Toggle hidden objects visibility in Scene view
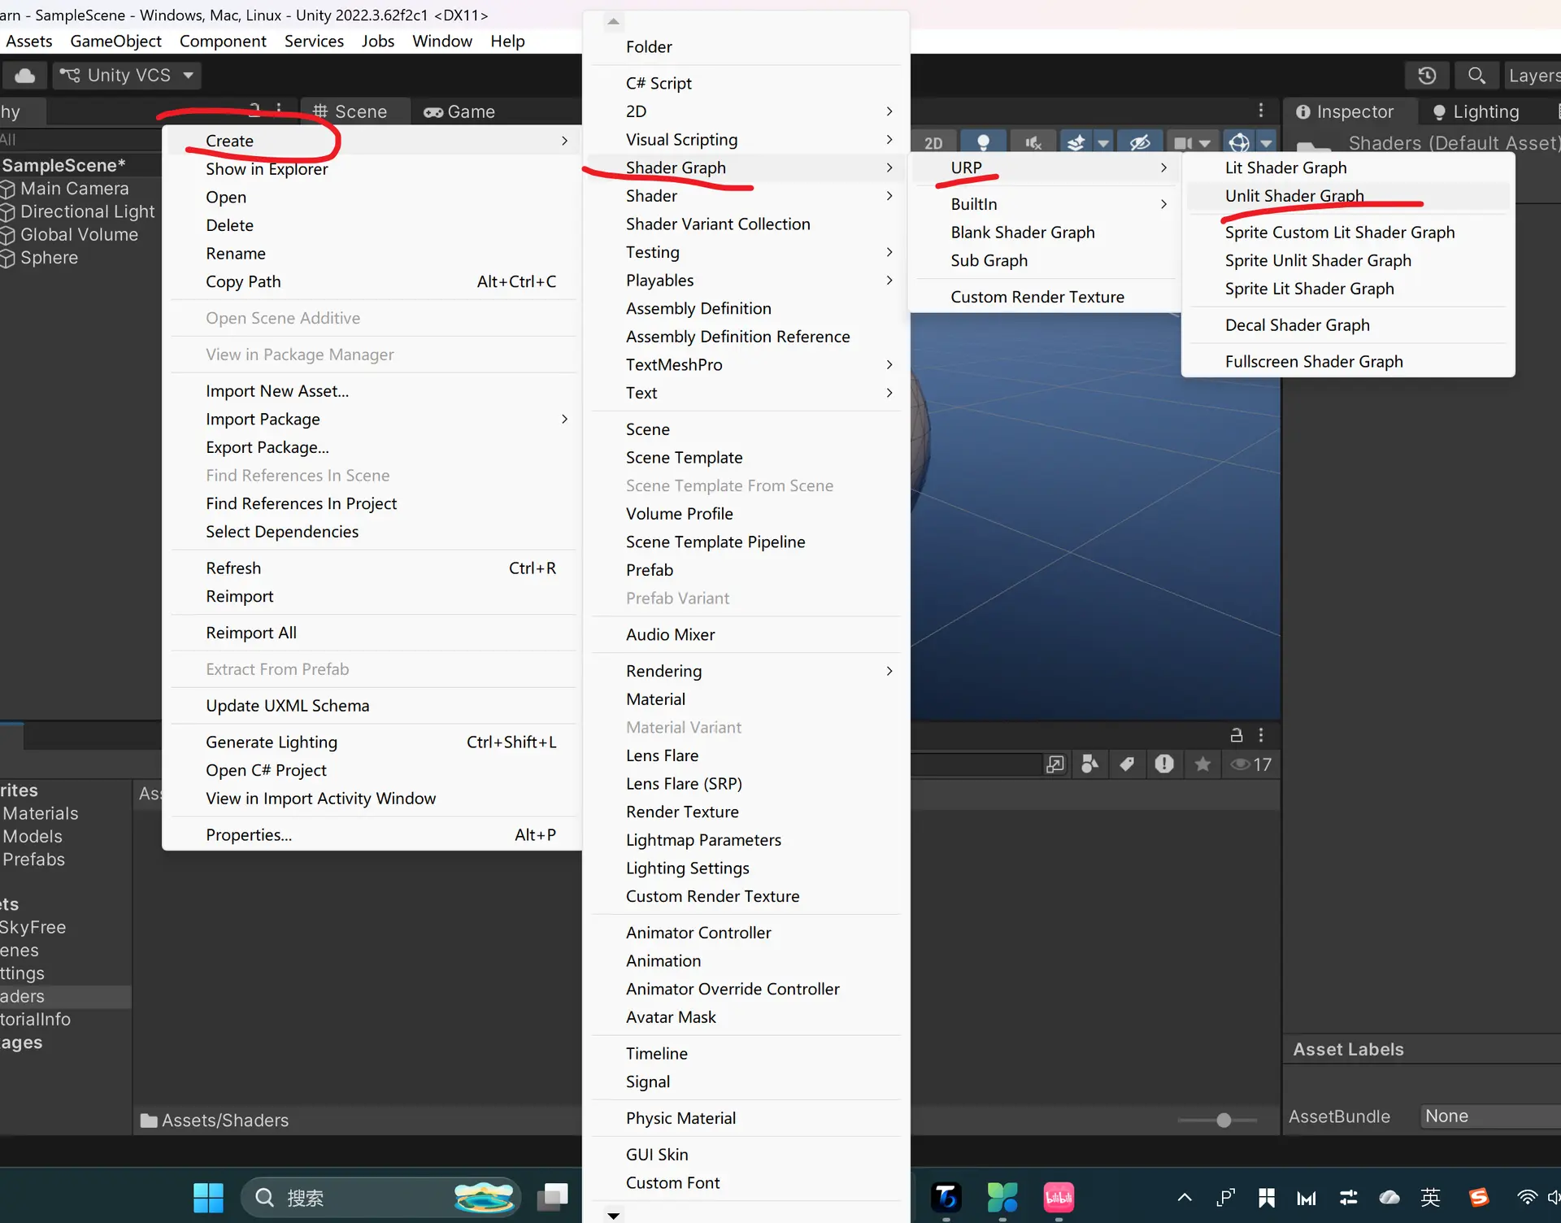The image size is (1561, 1223). pos(1140,143)
